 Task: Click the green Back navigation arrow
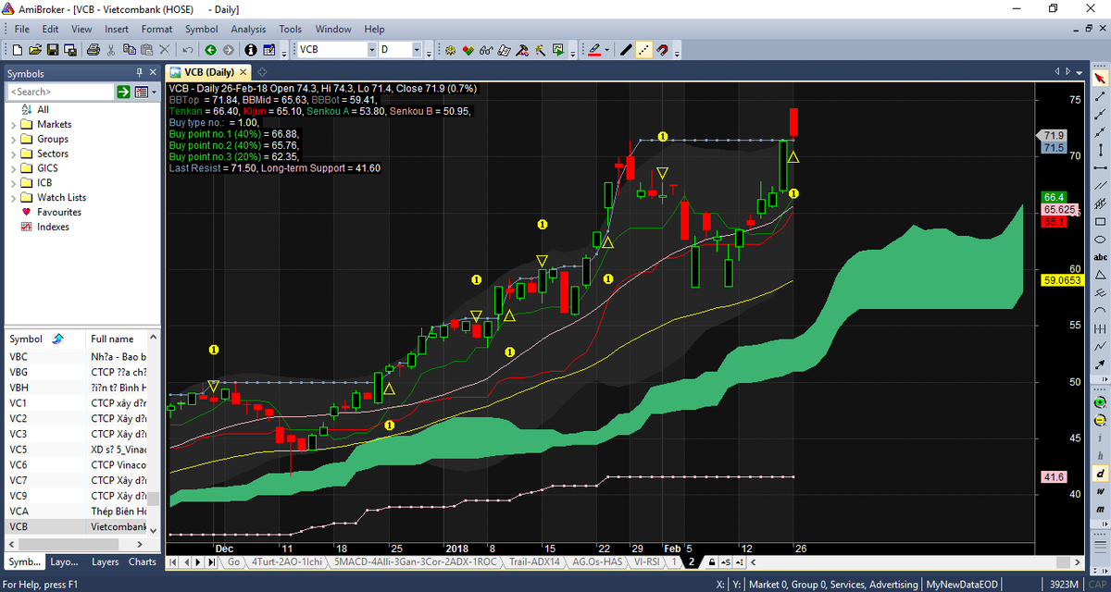(x=210, y=50)
